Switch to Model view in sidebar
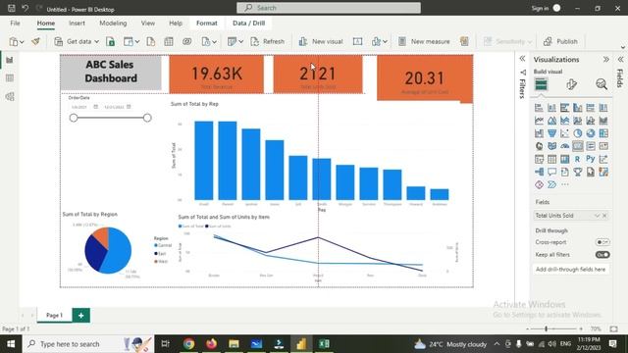The height and width of the screenshot is (353, 628). pos(10,96)
